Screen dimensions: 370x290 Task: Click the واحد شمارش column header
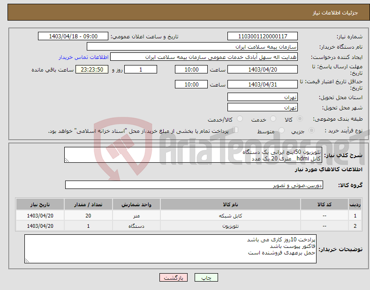coord(136,204)
